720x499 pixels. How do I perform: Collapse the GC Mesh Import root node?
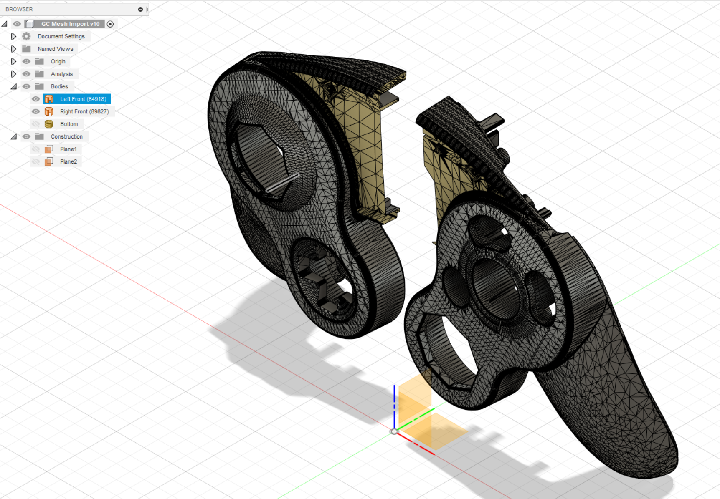pos(5,24)
